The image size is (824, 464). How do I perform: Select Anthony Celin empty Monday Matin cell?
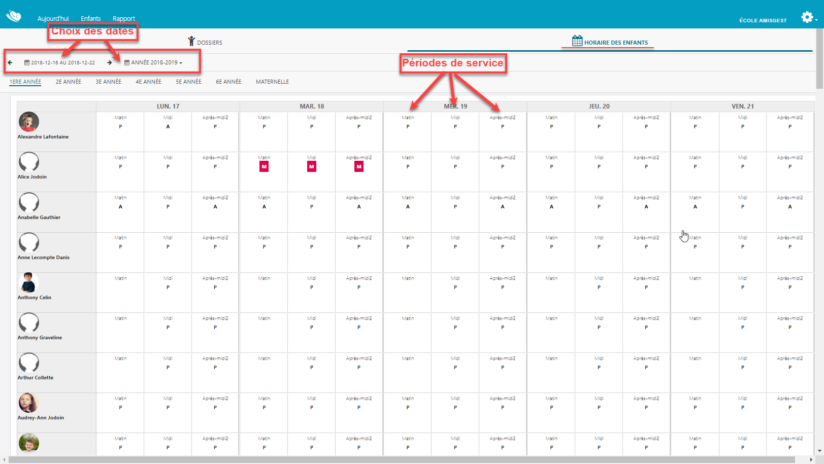[120, 293]
